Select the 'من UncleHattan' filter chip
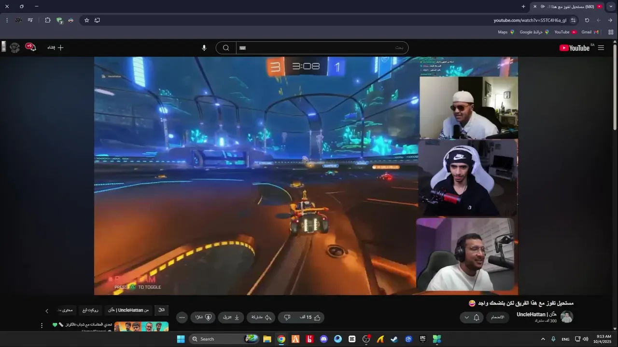Image resolution: width=618 pixels, height=347 pixels. 128,310
